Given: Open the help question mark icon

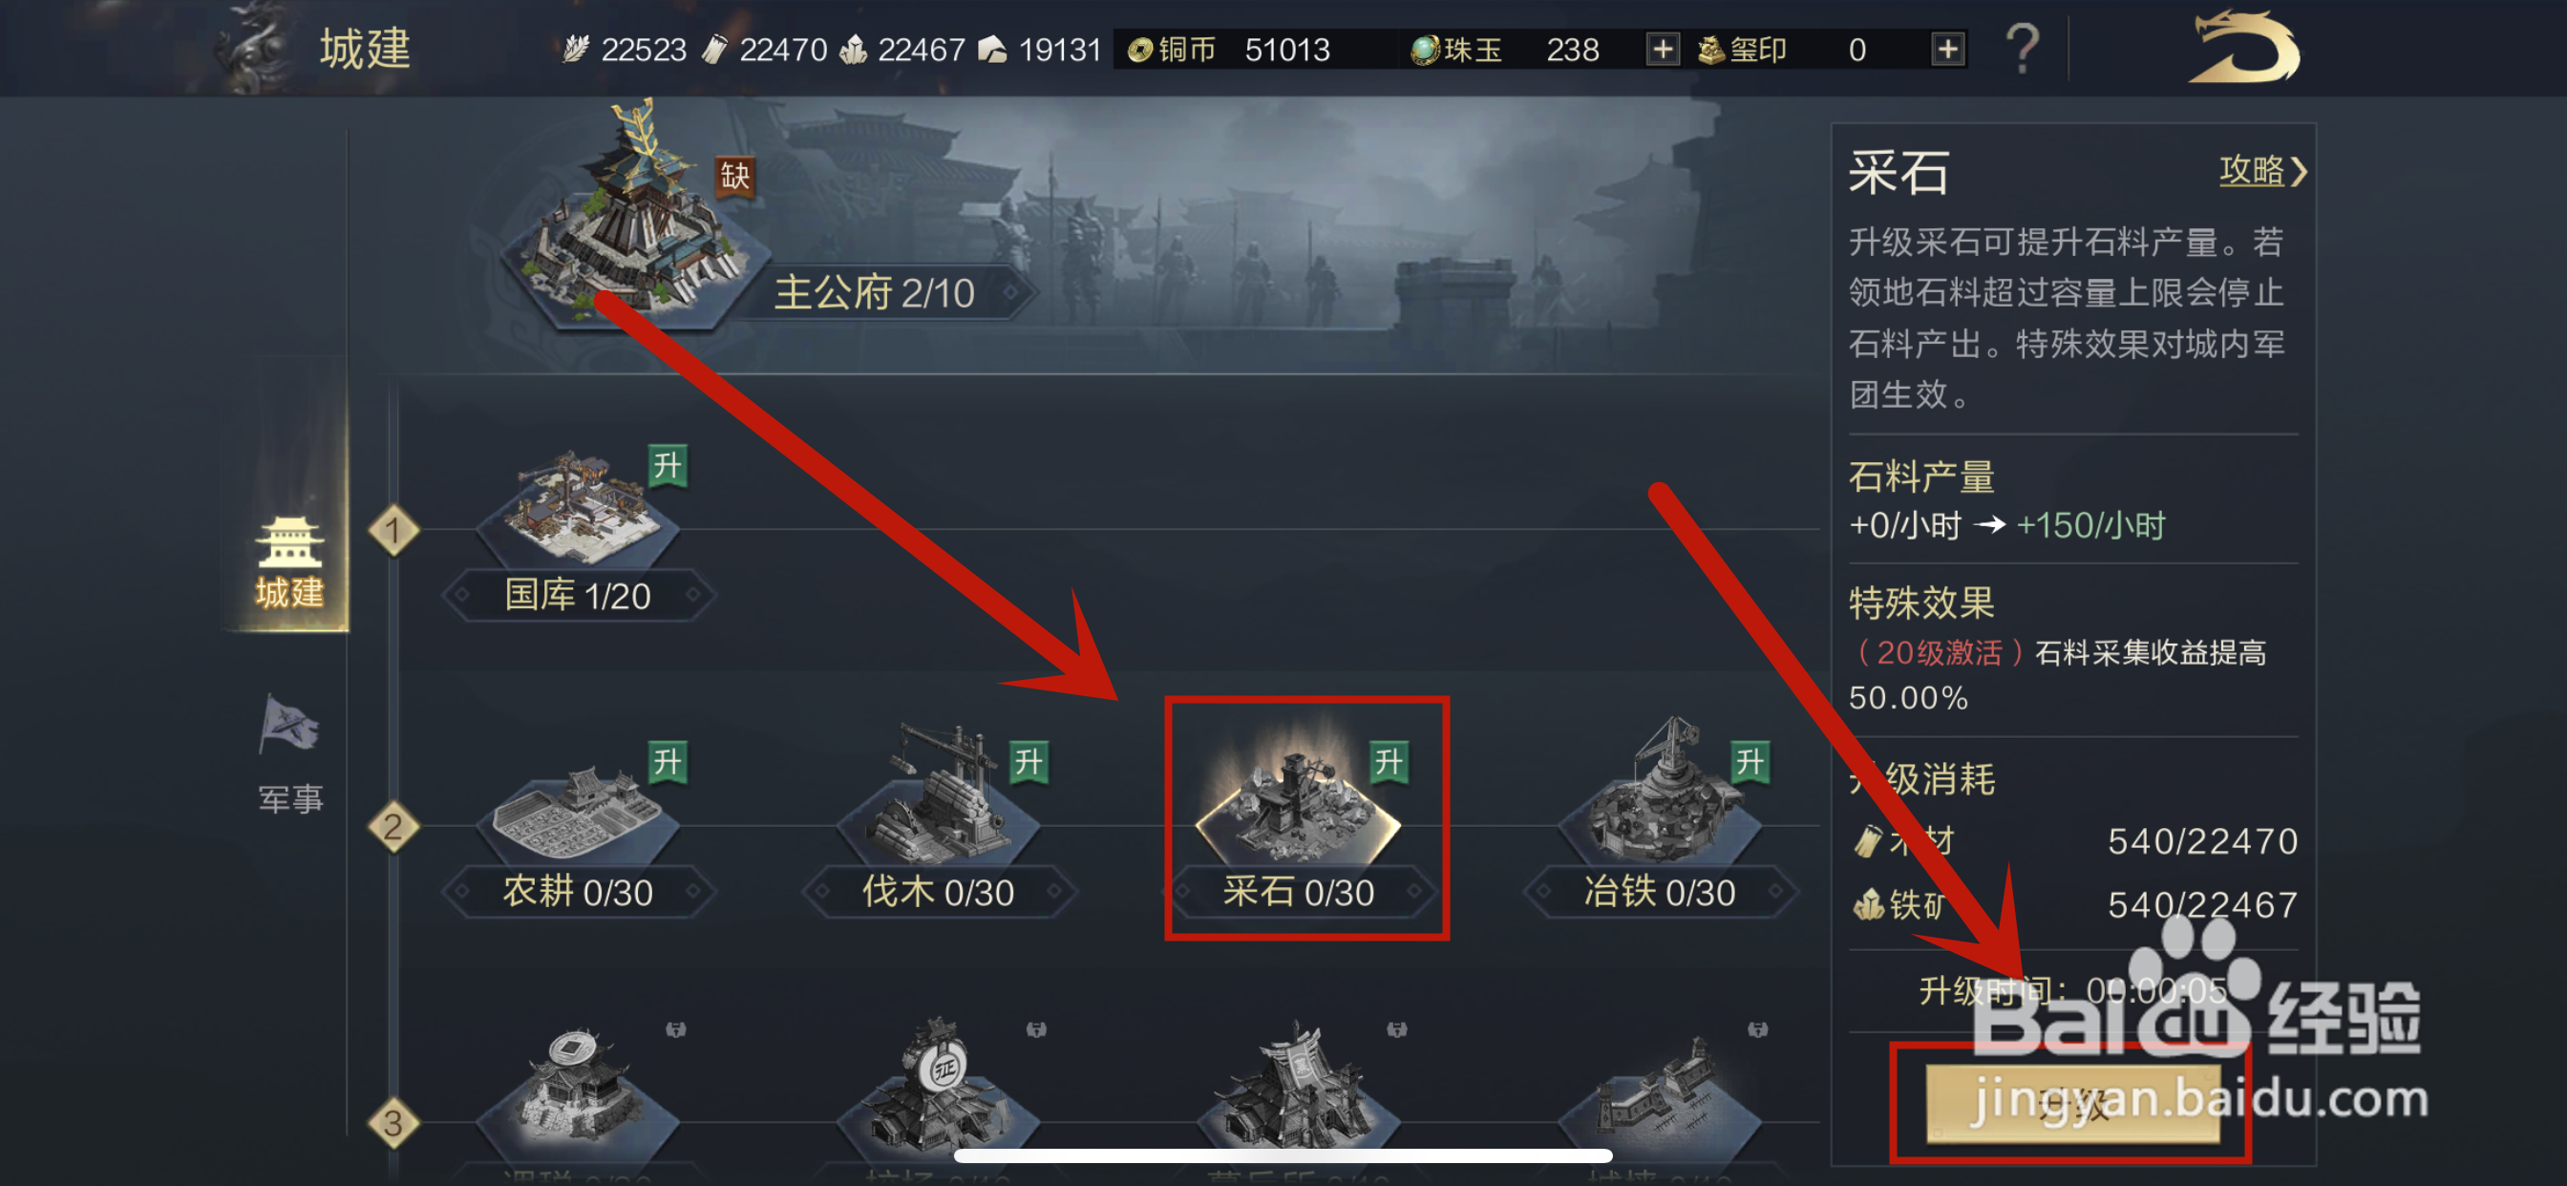Looking at the screenshot, I should point(2022,48).
